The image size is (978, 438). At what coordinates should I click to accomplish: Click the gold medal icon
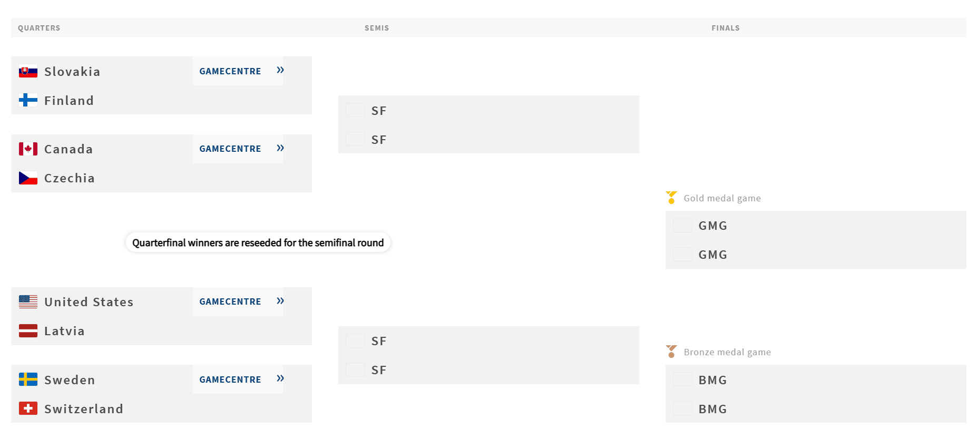671,198
